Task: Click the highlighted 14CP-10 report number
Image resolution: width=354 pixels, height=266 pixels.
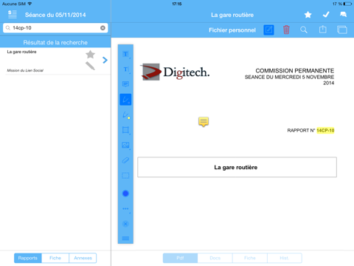Action: click(x=325, y=130)
